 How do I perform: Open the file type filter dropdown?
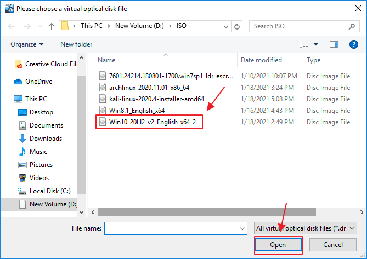[305, 228]
